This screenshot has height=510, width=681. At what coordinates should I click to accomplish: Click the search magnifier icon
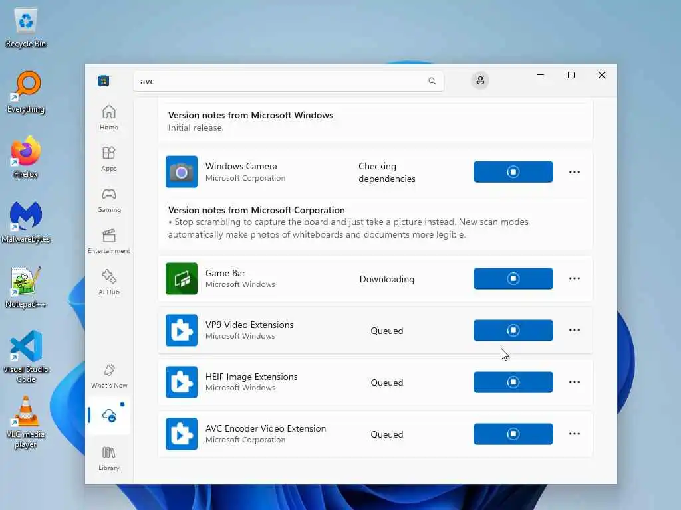[432, 81]
